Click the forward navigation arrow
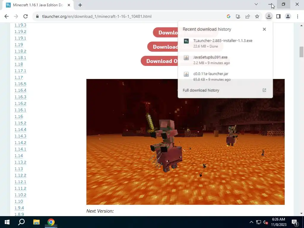The width and height of the screenshot is (304, 228). (x=16, y=17)
